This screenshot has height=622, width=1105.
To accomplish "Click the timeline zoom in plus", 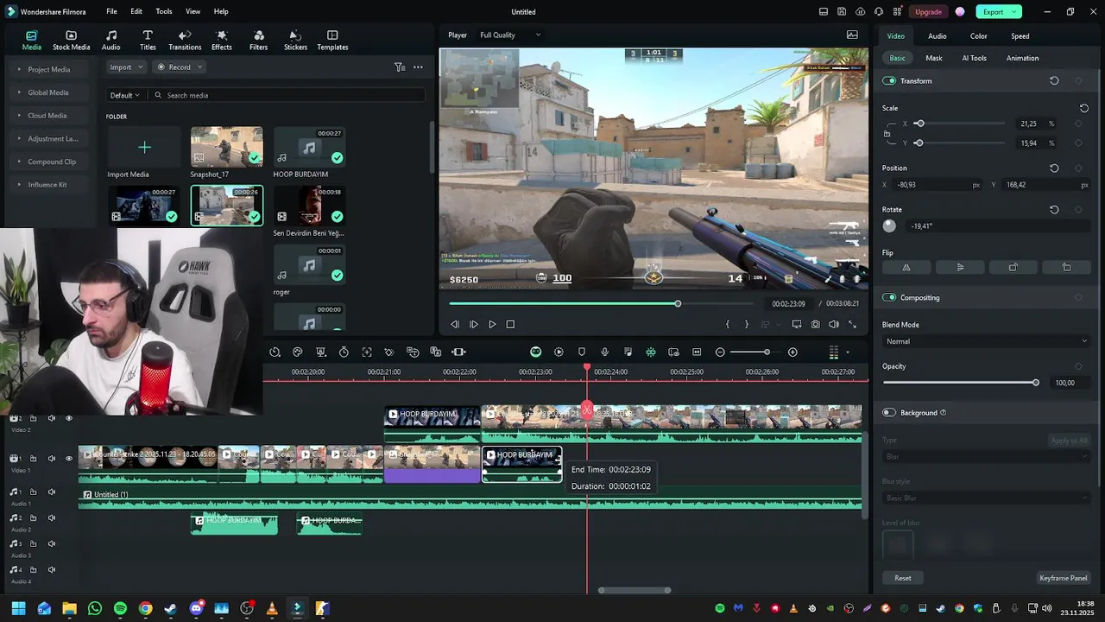I will [792, 352].
